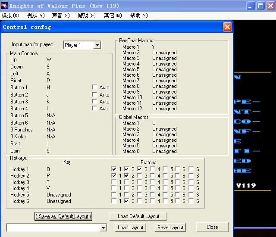Viewport: 276px width, 237px height.
Task: Select the Hotkey 3 key assignment T
Action: [x=48, y=182]
